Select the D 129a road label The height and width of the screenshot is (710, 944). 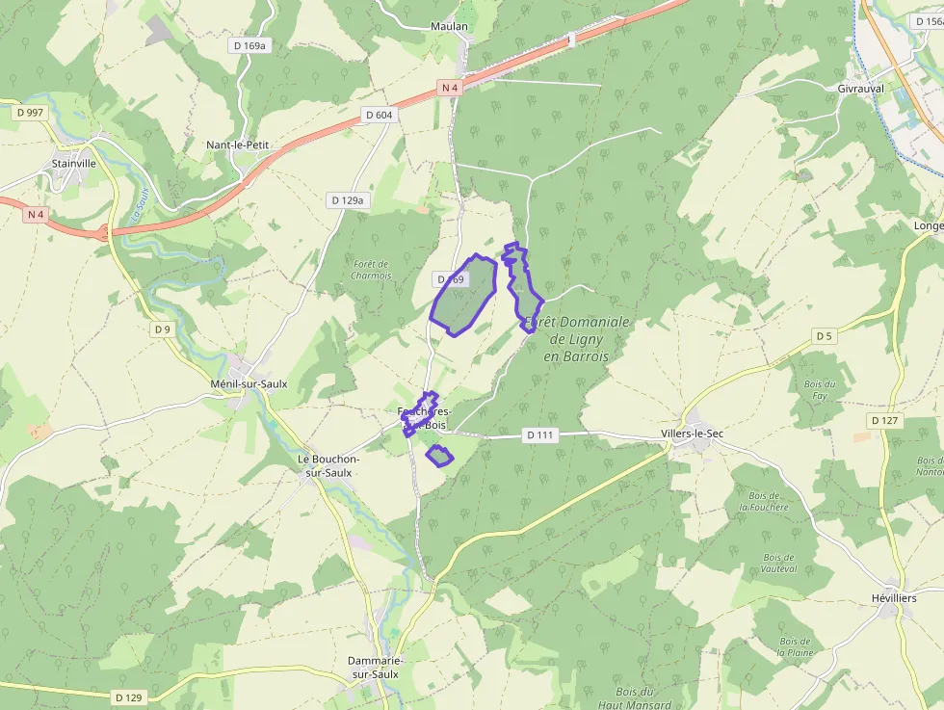tap(348, 200)
